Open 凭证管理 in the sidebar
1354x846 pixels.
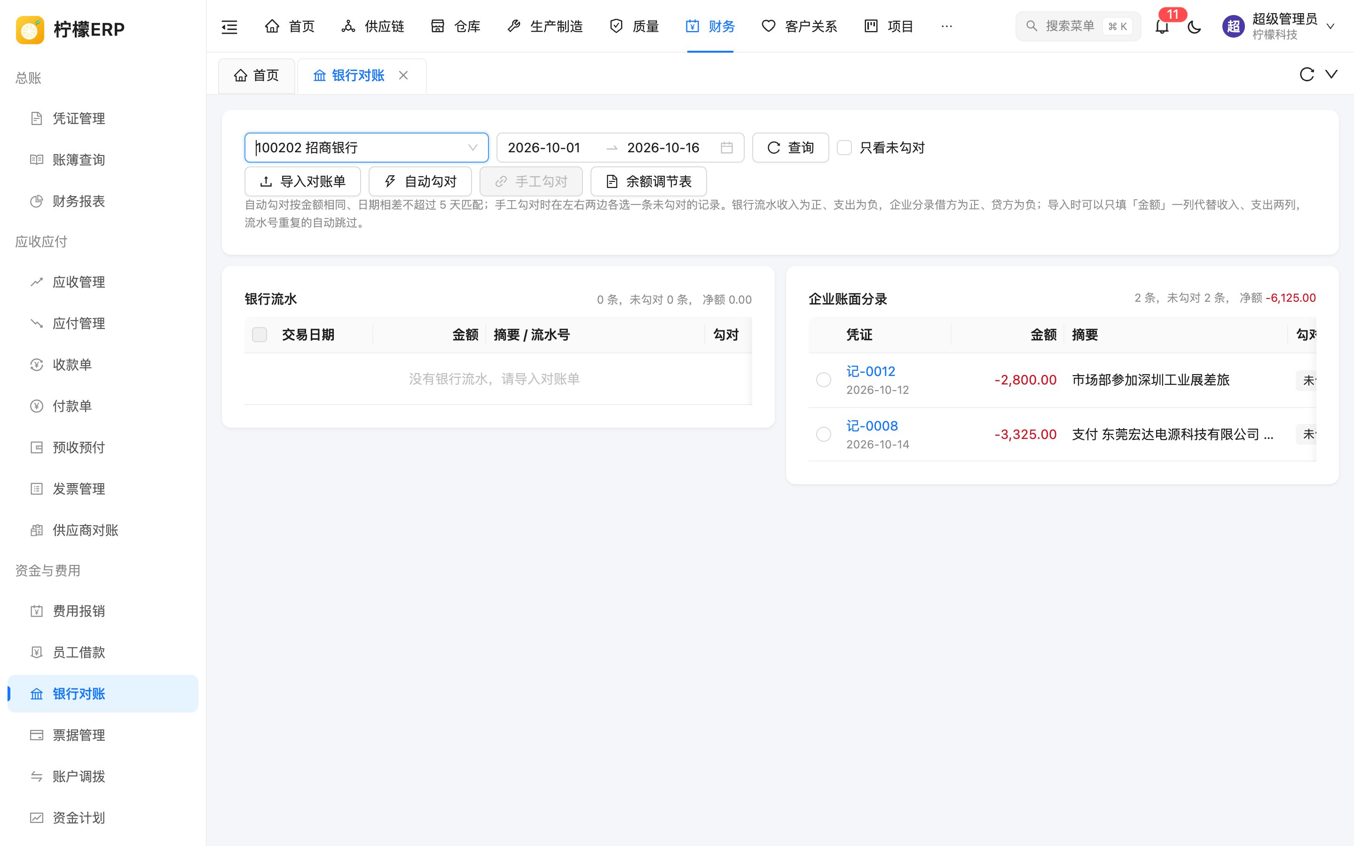point(103,118)
